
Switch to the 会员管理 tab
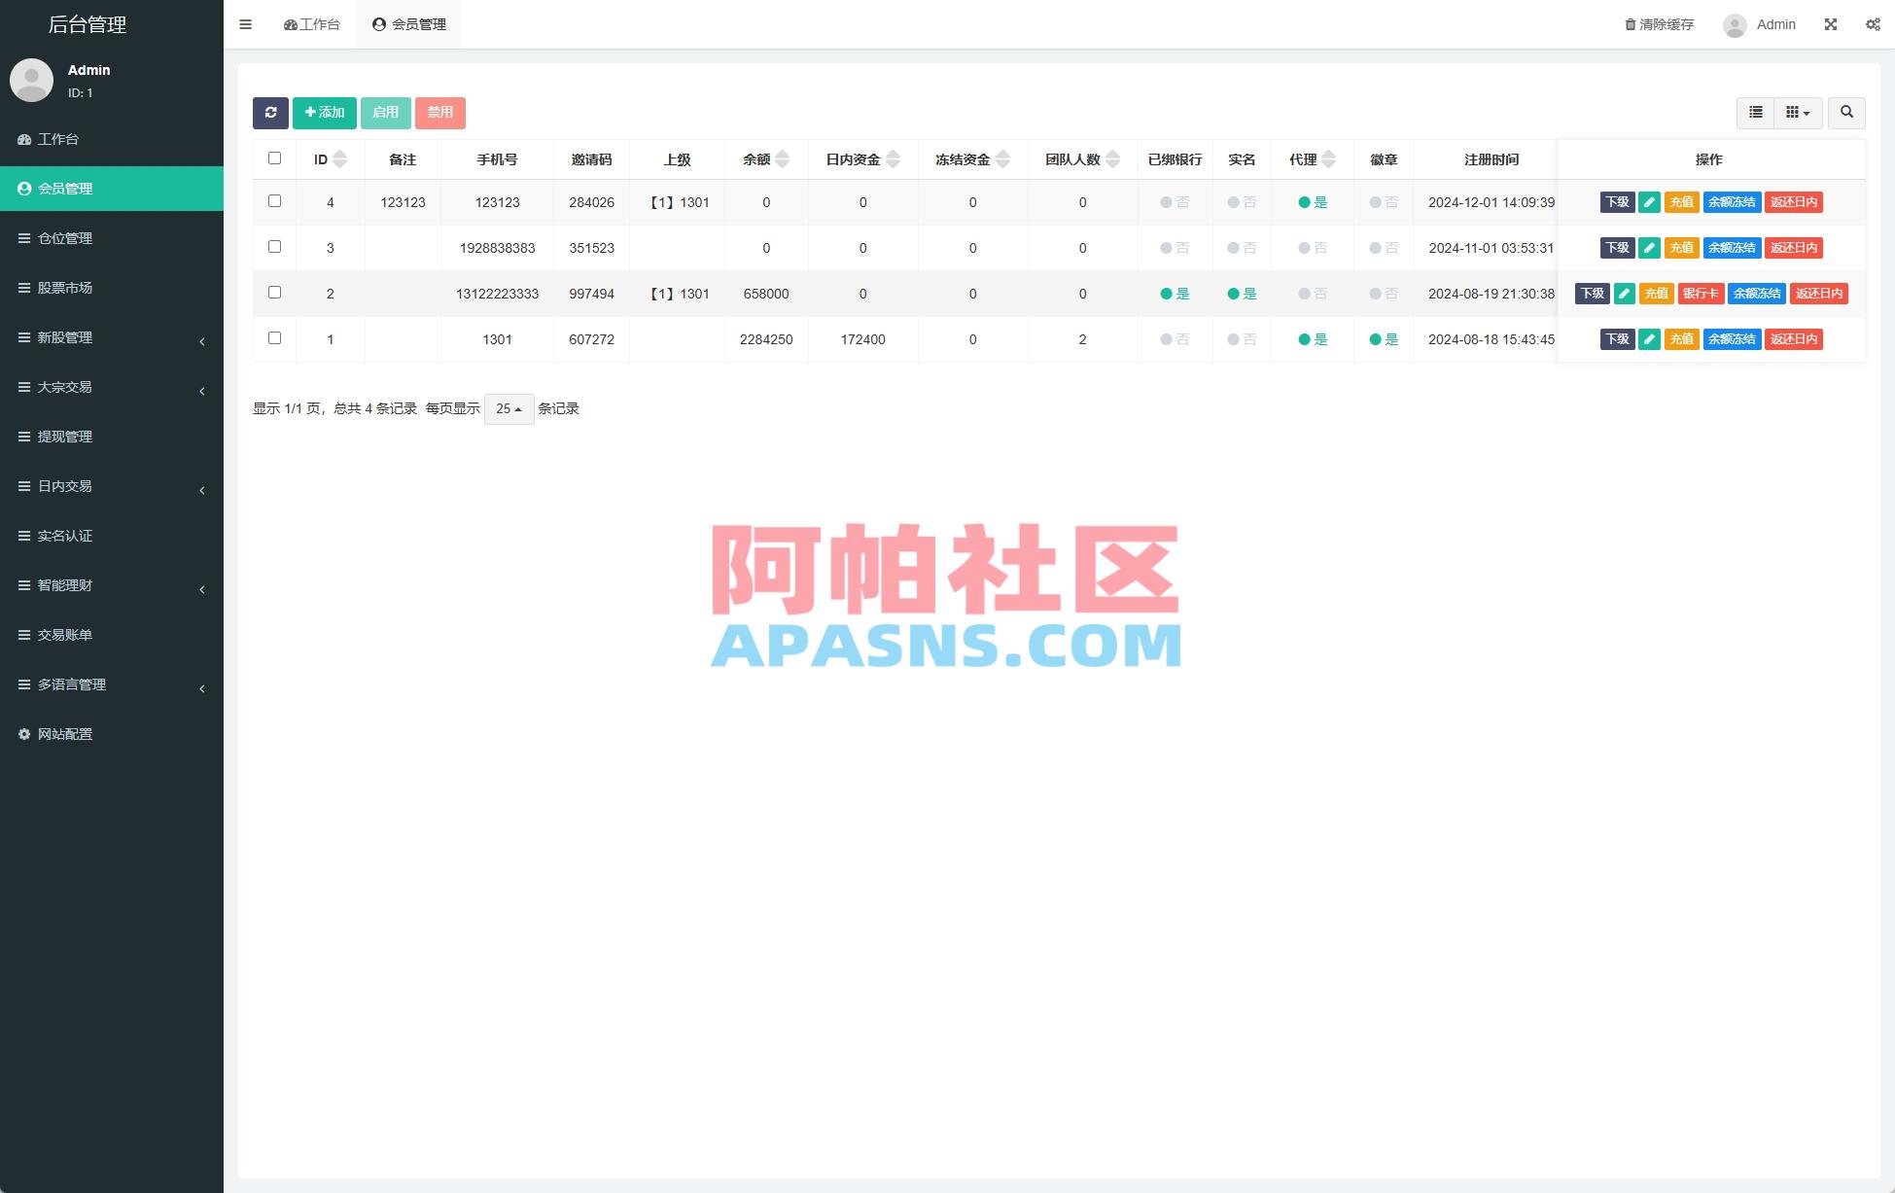(408, 24)
